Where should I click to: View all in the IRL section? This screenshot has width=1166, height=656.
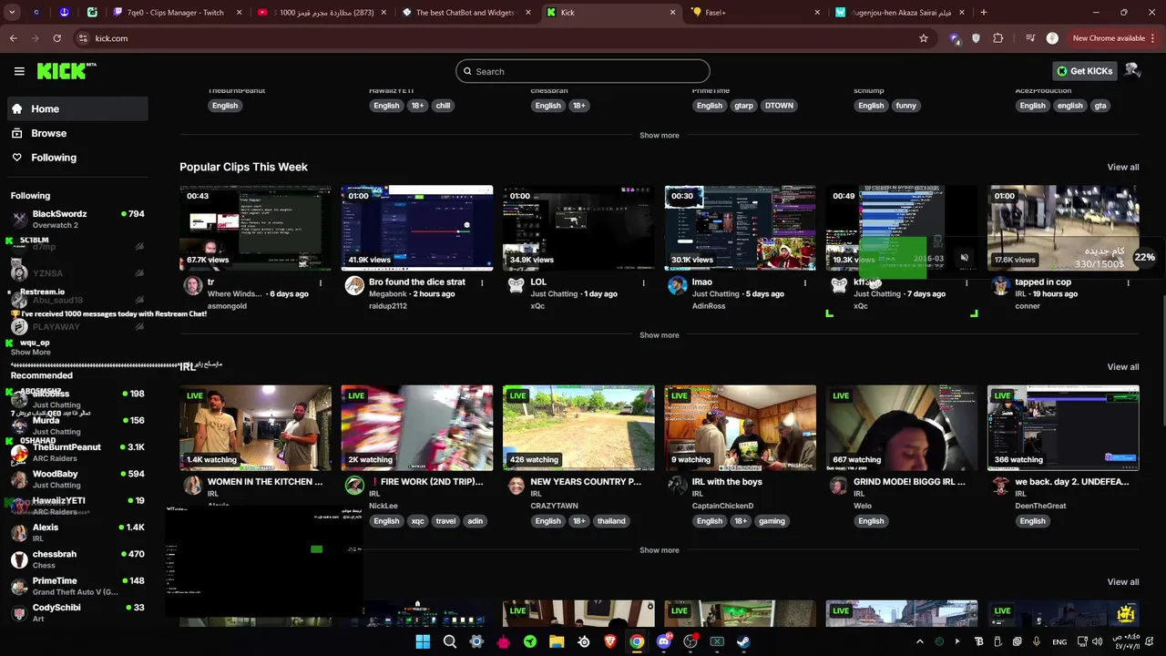[1122, 366]
